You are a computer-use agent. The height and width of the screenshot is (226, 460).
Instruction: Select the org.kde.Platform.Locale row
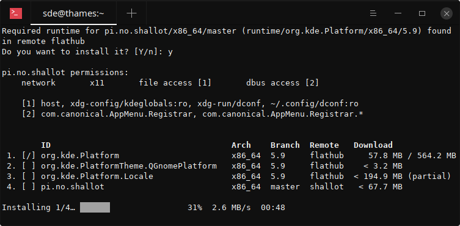(x=229, y=176)
